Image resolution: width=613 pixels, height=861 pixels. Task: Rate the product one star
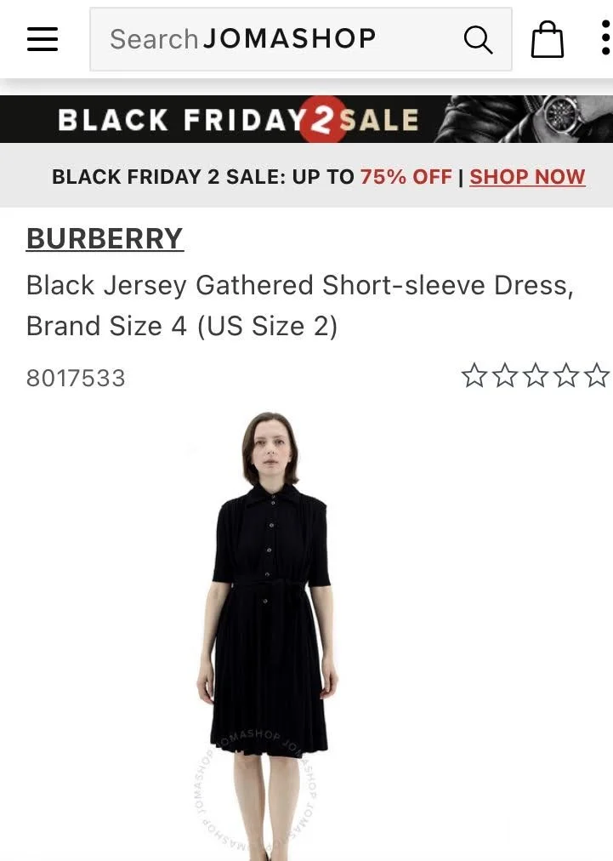474,376
